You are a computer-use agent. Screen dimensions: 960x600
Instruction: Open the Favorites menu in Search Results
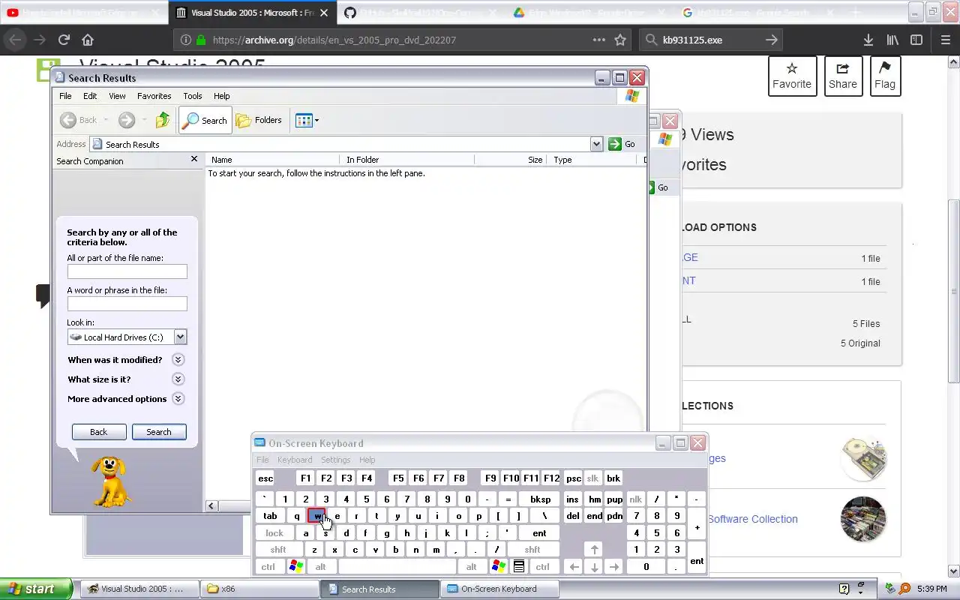[154, 96]
